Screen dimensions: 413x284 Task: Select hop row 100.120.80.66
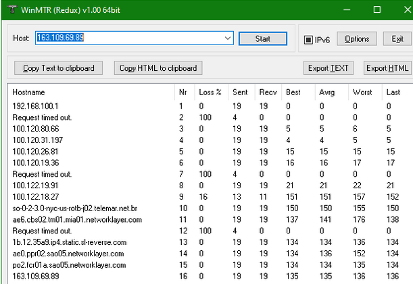pyautogui.click(x=210, y=129)
